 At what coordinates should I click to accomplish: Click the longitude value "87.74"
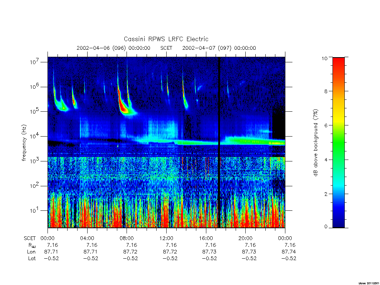tap(289, 252)
